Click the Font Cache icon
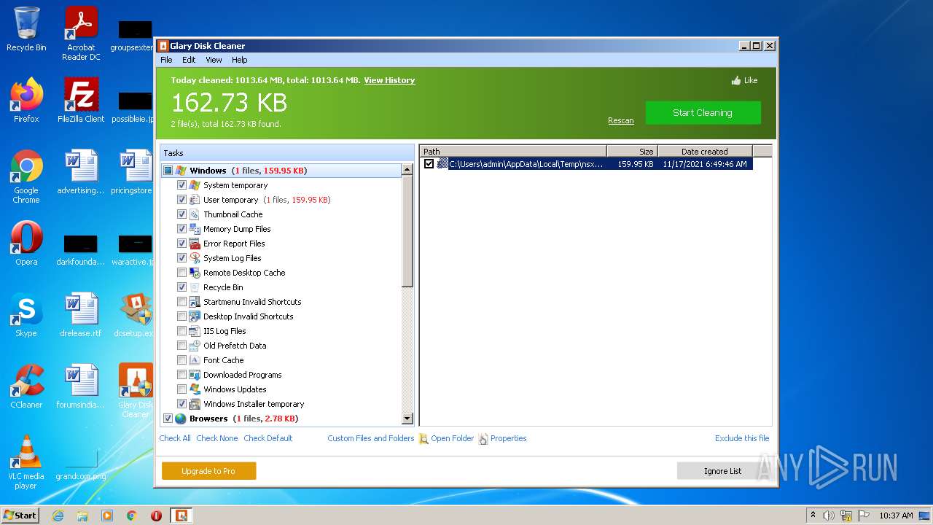 point(195,360)
